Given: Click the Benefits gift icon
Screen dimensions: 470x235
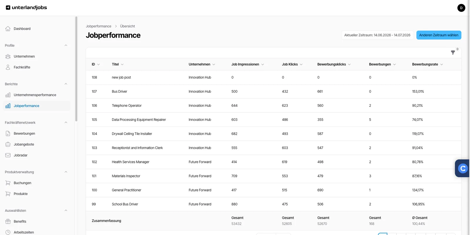Looking at the screenshot, I should (x=8, y=221).
